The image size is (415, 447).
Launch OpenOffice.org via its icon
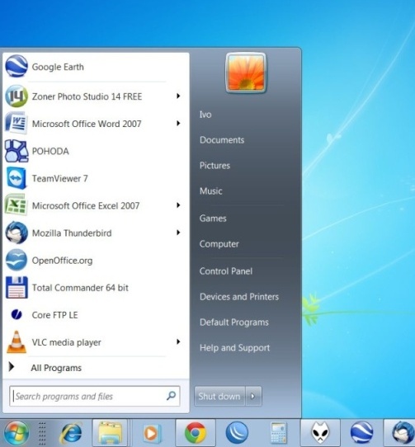click(x=17, y=260)
